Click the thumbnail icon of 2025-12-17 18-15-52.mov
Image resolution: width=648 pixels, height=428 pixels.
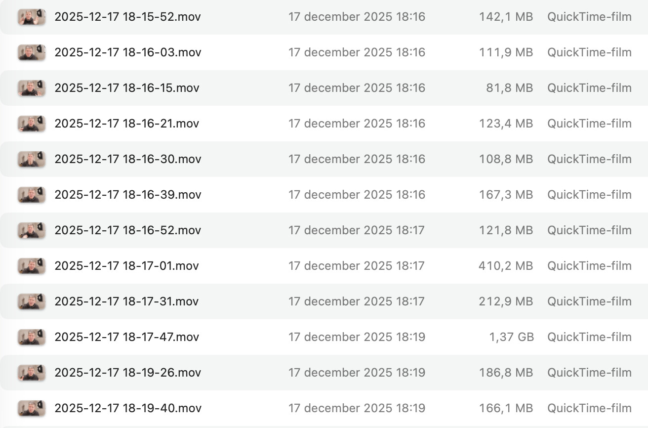(32, 17)
